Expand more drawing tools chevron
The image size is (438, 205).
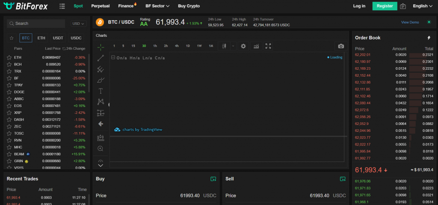point(101,165)
